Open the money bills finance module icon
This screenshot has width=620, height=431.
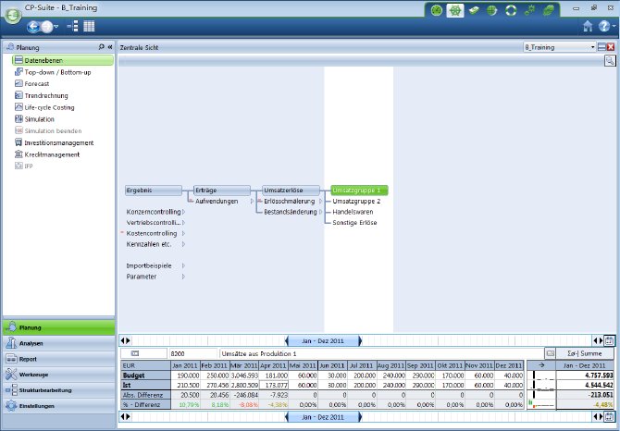click(x=474, y=11)
